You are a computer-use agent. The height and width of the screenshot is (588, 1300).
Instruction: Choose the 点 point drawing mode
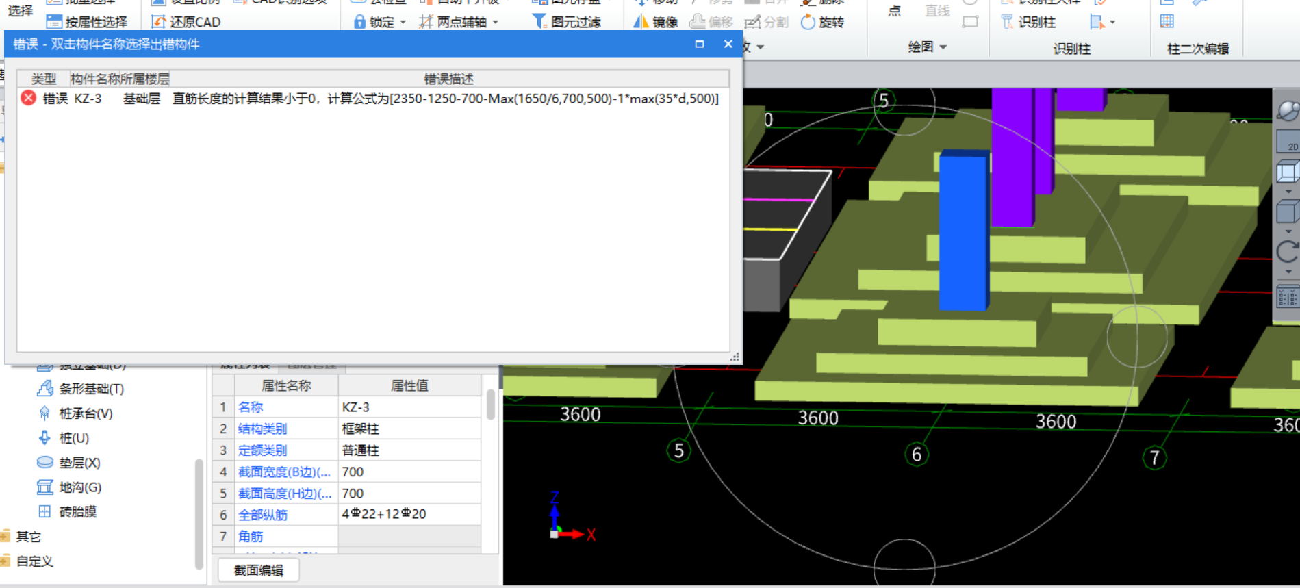click(x=894, y=11)
